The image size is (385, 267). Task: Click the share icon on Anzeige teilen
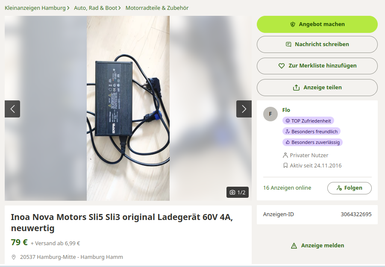(x=296, y=88)
